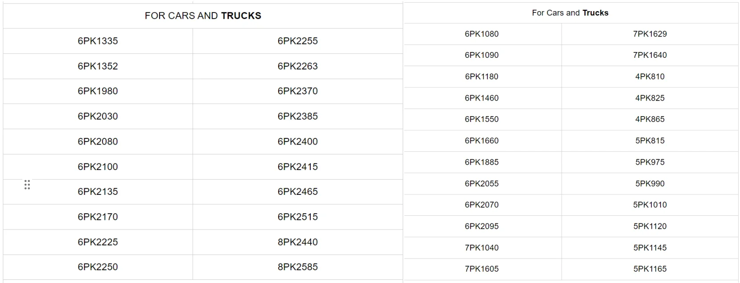Select the 8PK2585 cell
The width and height of the screenshot is (740, 283).
tap(298, 267)
